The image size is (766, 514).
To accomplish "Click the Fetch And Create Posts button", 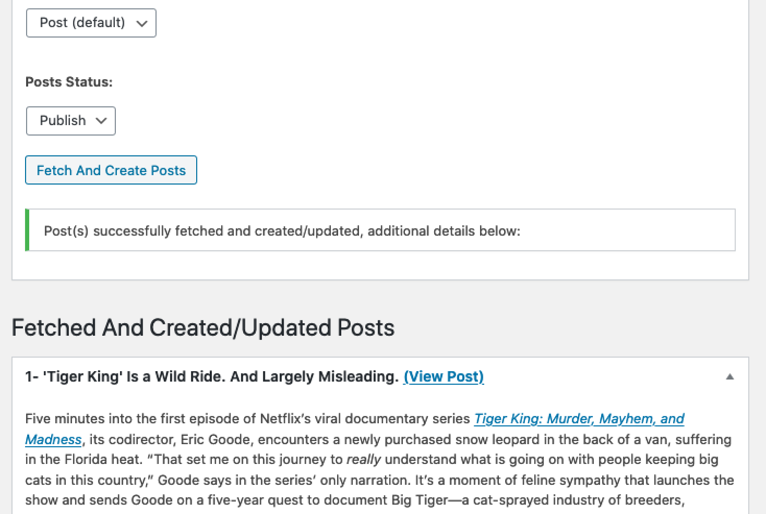I will coord(111,170).
